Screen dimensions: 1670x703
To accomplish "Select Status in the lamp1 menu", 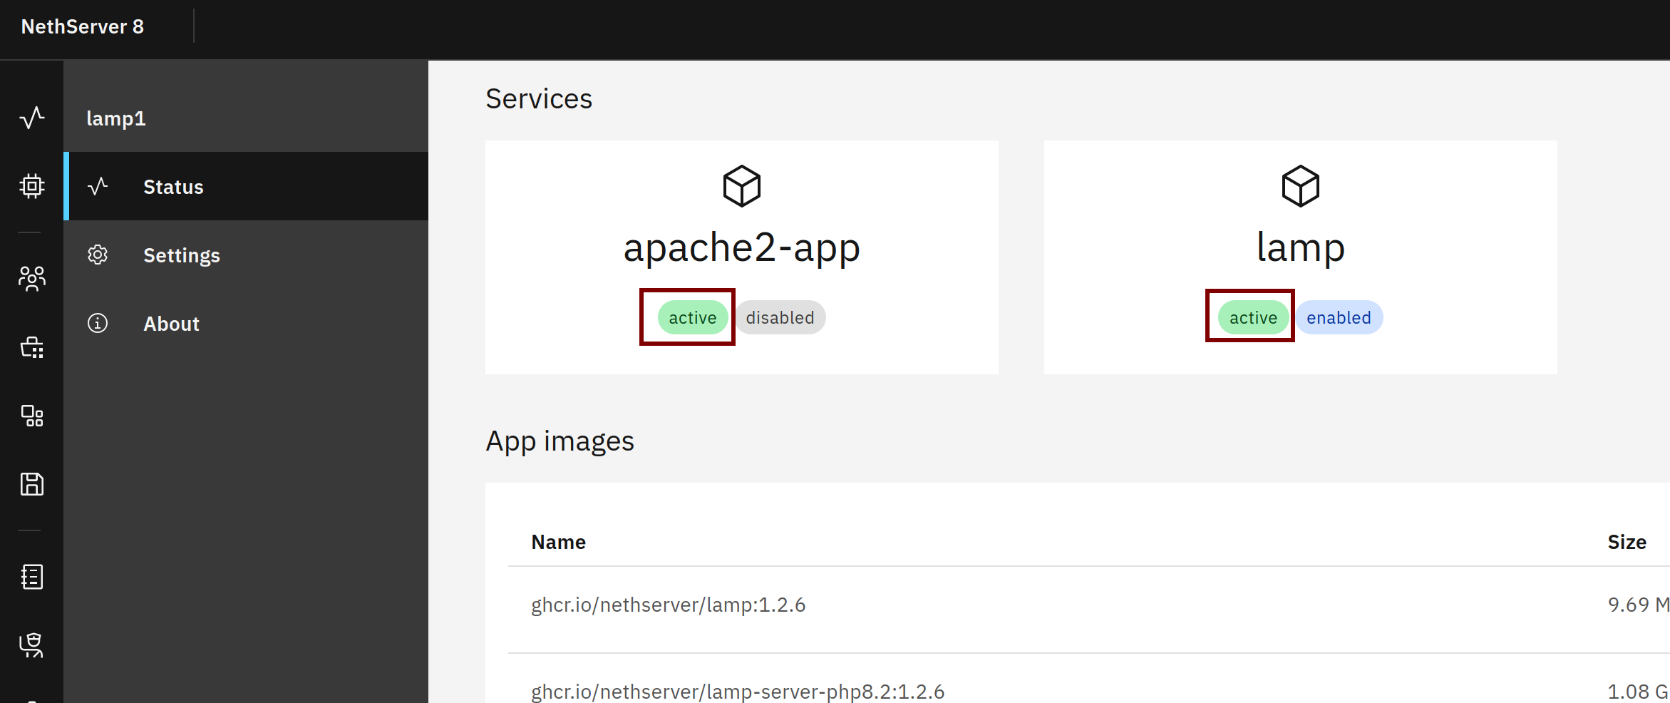I will pos(173,187).
